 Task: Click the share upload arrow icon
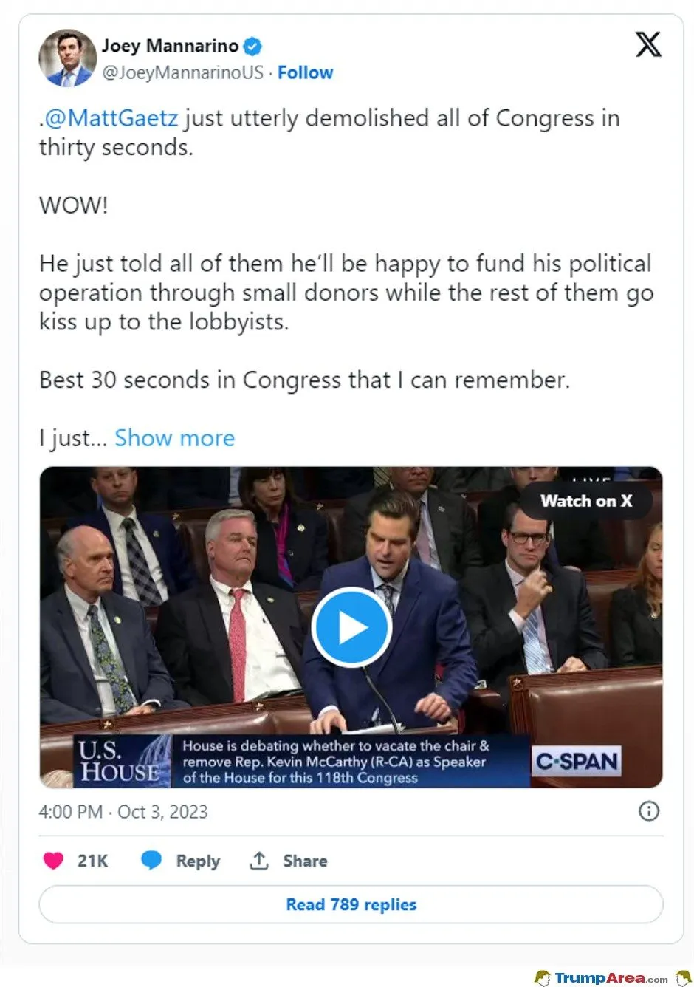point(258,861)
